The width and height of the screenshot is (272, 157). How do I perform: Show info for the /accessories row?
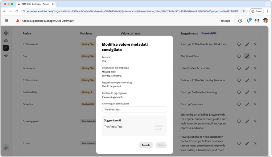click(239, 68)
